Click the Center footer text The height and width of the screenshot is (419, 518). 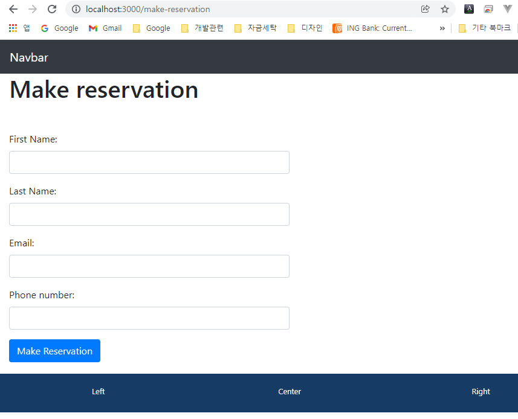point(290,392)
